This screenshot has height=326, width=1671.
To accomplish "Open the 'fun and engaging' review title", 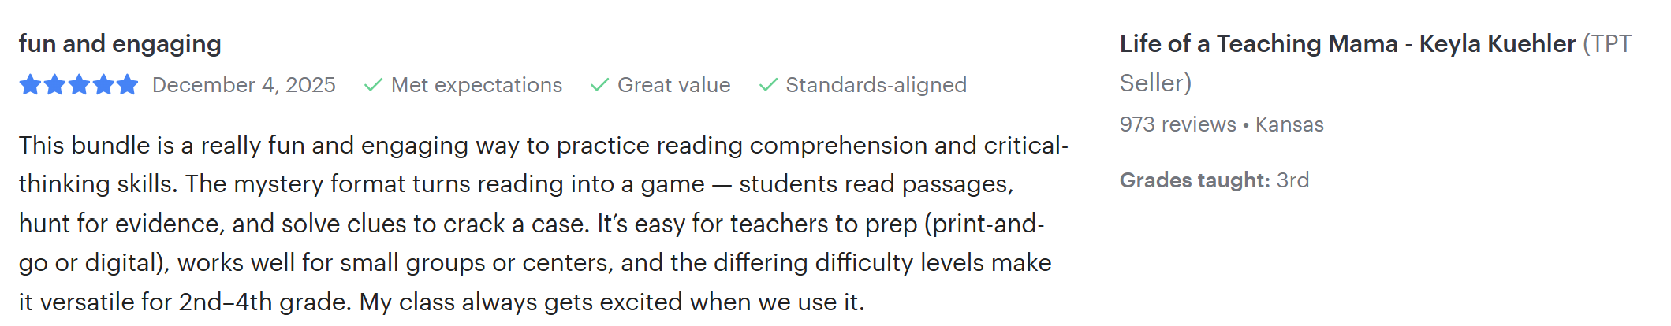I will (x=120, y=44).
